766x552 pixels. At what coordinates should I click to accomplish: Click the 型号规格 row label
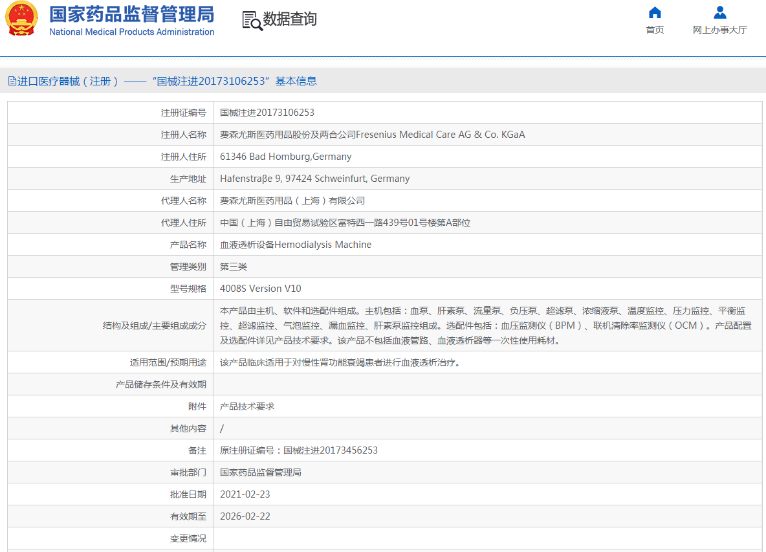188,289
